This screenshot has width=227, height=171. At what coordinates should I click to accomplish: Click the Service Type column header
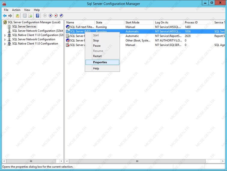coord(219,22)
